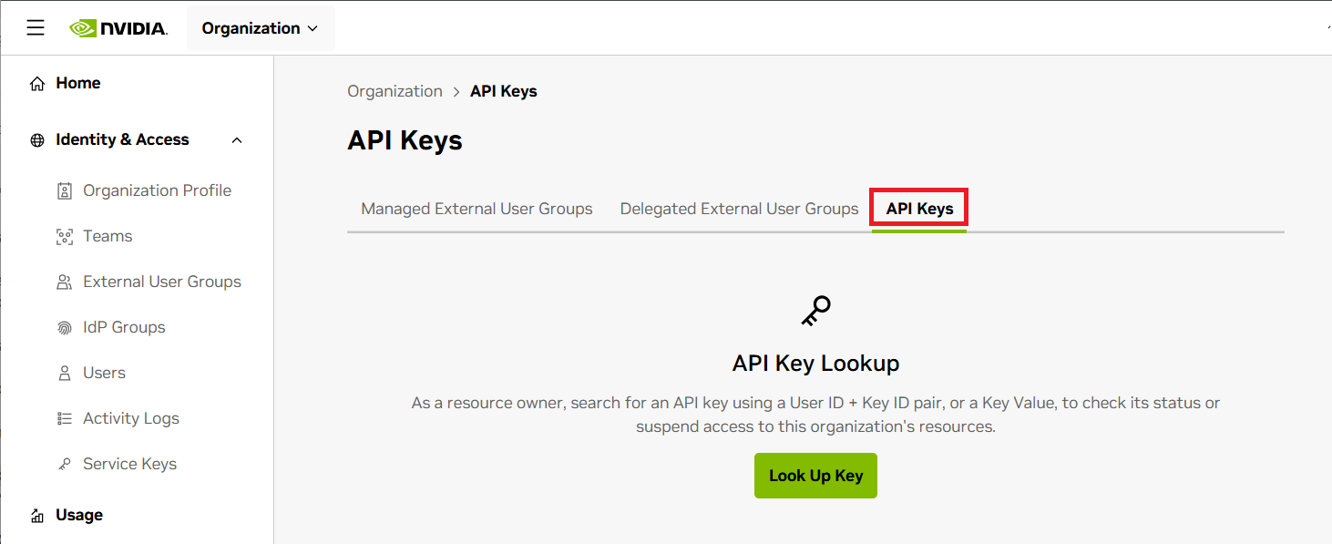Click the Teams icon in sidebar

coord(65,237)
